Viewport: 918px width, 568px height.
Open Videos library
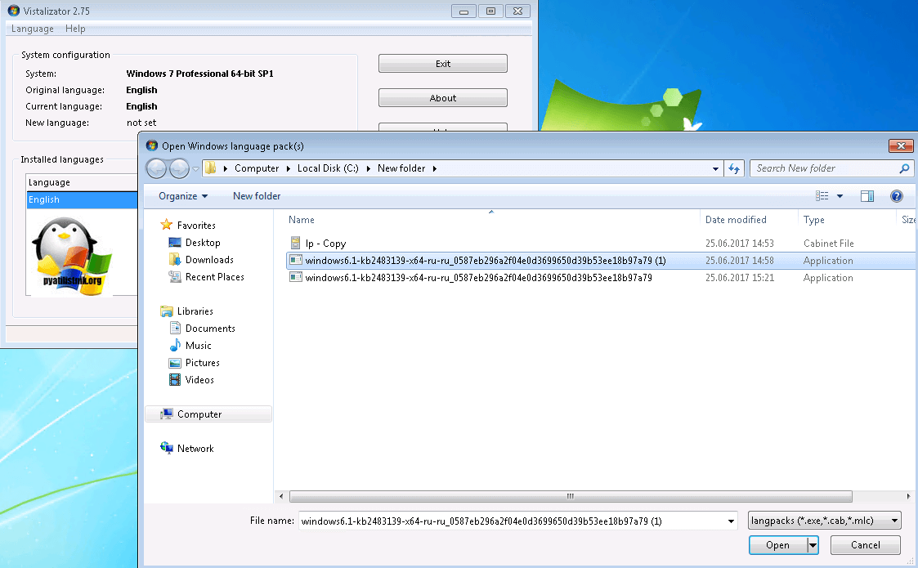click(x=199, y=380)
